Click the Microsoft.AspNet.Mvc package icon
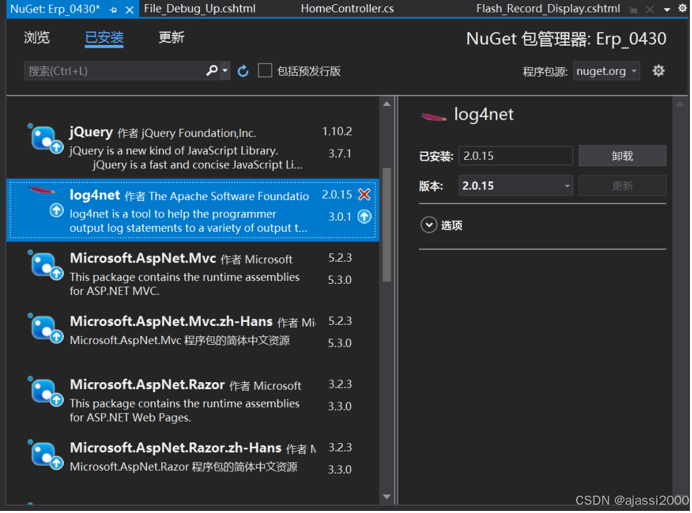Image resolution: width=692 pixels, height=513 pixels. pos(46,265)
